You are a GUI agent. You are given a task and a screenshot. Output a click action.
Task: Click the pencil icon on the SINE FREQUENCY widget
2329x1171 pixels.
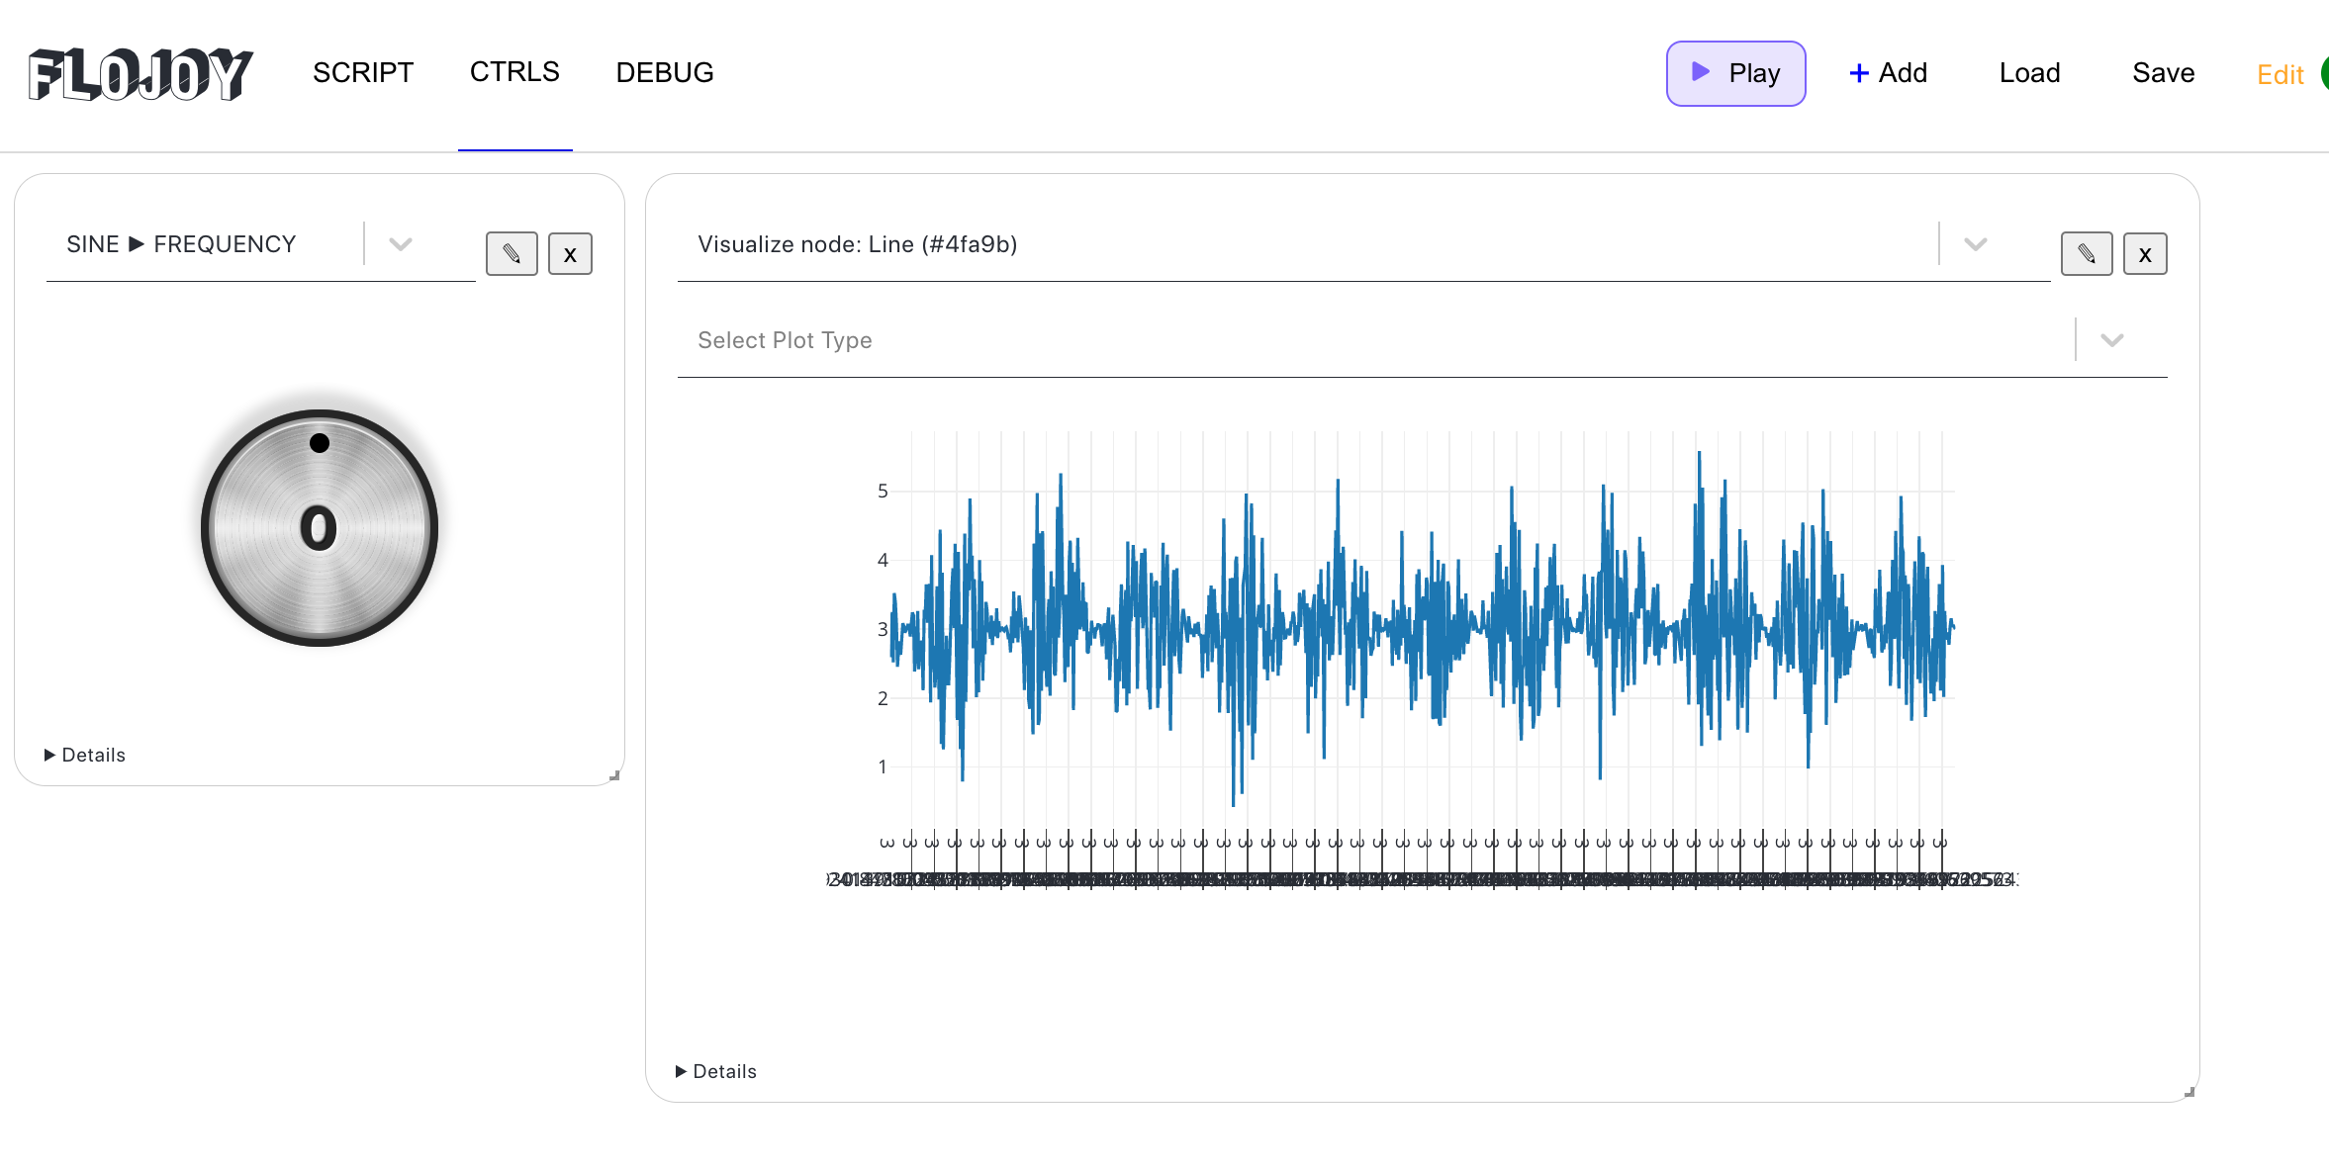[x=512, y=253]
